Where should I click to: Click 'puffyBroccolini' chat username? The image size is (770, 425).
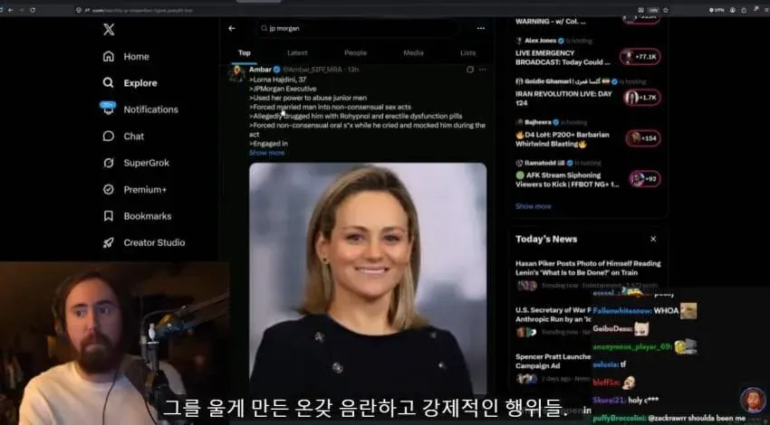pyautogui.click(x=620, y=418)
